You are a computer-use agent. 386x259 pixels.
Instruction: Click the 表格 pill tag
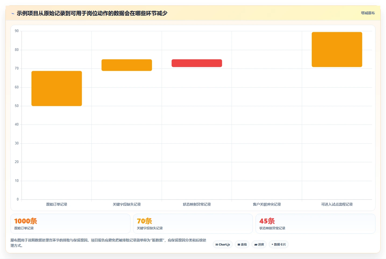242,244
